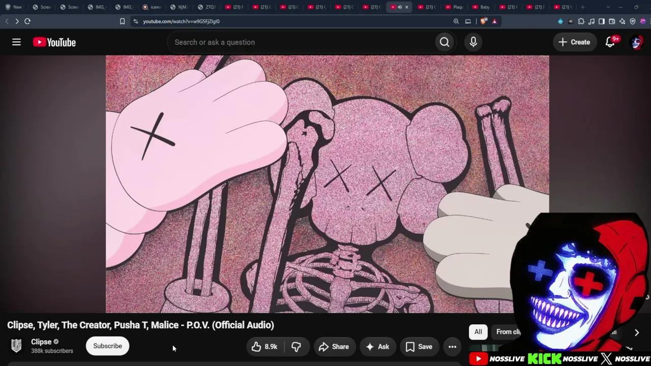Open the Create menu

(x=575, y=42)
